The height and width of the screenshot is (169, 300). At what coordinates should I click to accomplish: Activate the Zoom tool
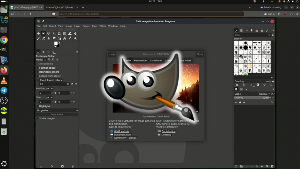pos(75,38)
